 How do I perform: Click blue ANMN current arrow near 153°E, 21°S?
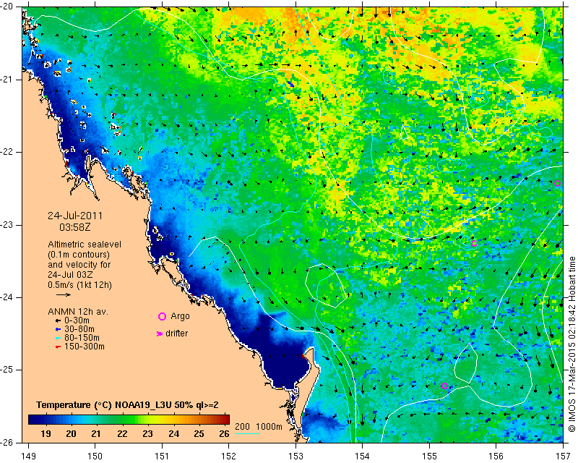pyautogui.click(x=290, y=84)
